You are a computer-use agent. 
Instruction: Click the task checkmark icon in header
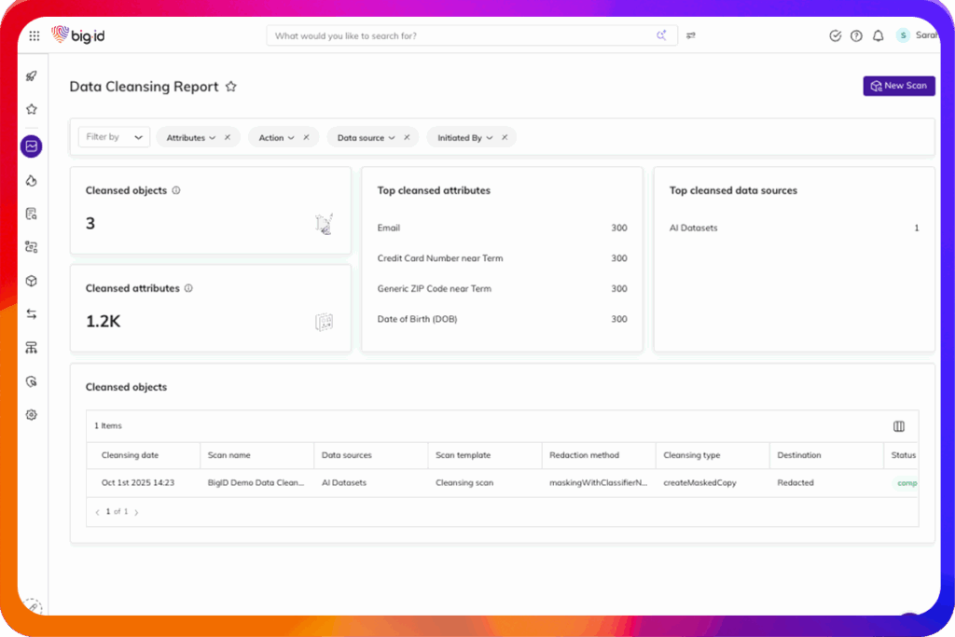pyautogui.click(x=835, y=36)
